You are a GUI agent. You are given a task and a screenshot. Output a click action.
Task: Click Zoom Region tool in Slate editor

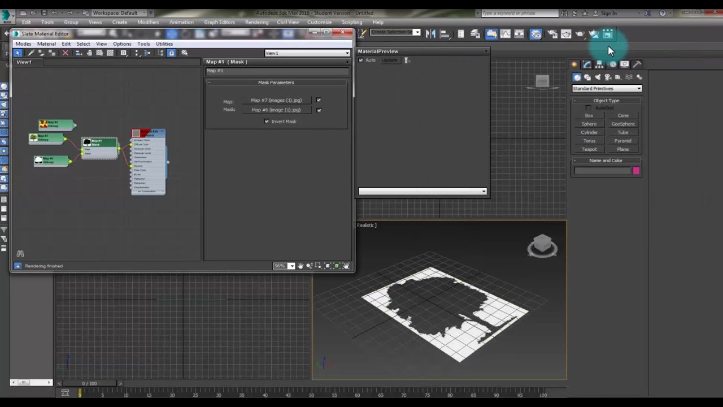(319, 266)
